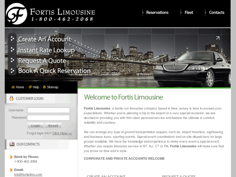Click the CUSTOMER LOGIN section heading
The height and width of the screenshot is (177, 236).
30,98
